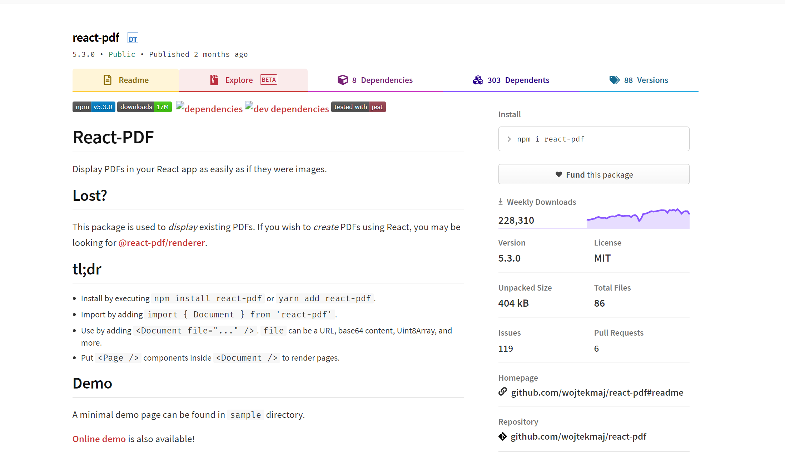Click the DT TypeScript definitions badge

coord(133,38)
